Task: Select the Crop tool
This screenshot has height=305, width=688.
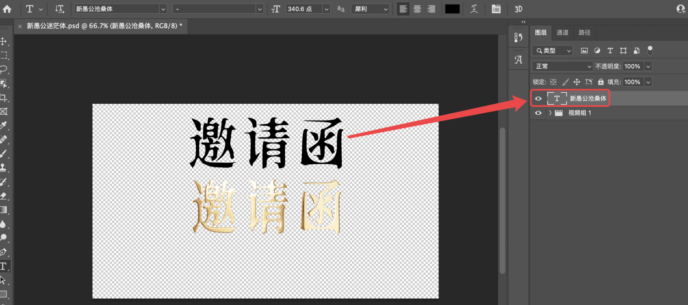Action: point(4,98)
